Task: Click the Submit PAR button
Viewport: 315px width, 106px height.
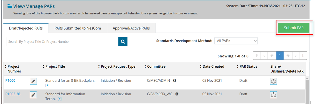Action: pyautogui.click(x=294, y=28)
